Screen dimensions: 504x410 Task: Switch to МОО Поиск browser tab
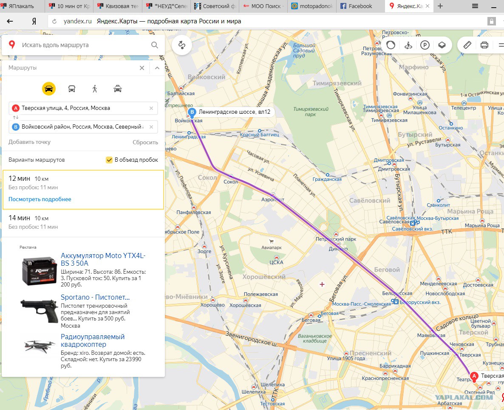click(263, 6)
